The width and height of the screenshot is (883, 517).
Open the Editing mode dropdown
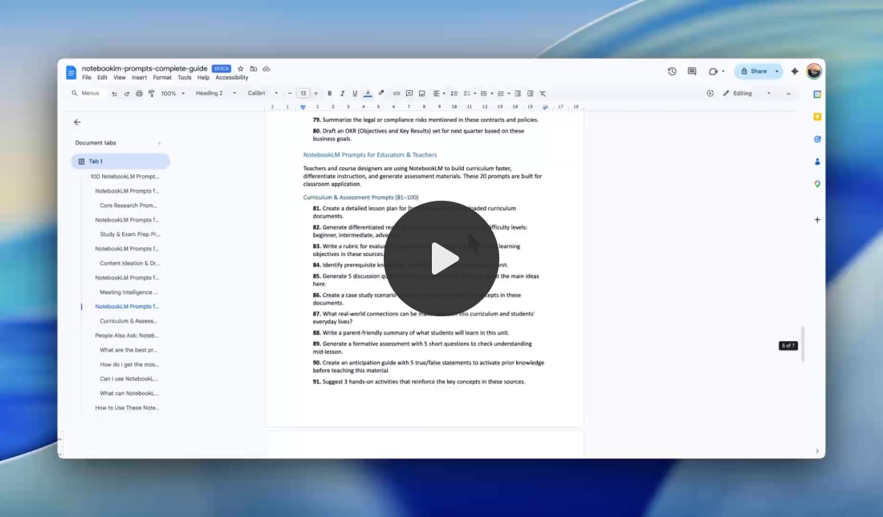click(747, 93)
